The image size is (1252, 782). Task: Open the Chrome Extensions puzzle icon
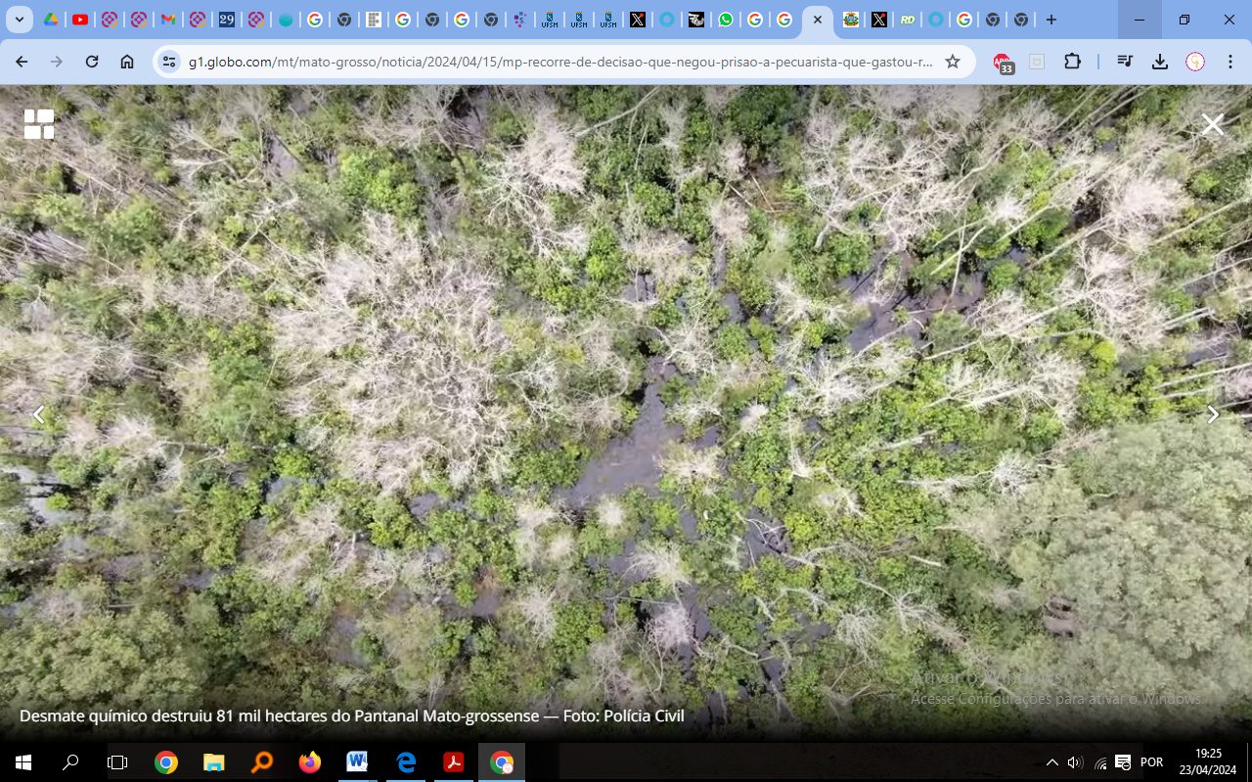[1072, 62]
